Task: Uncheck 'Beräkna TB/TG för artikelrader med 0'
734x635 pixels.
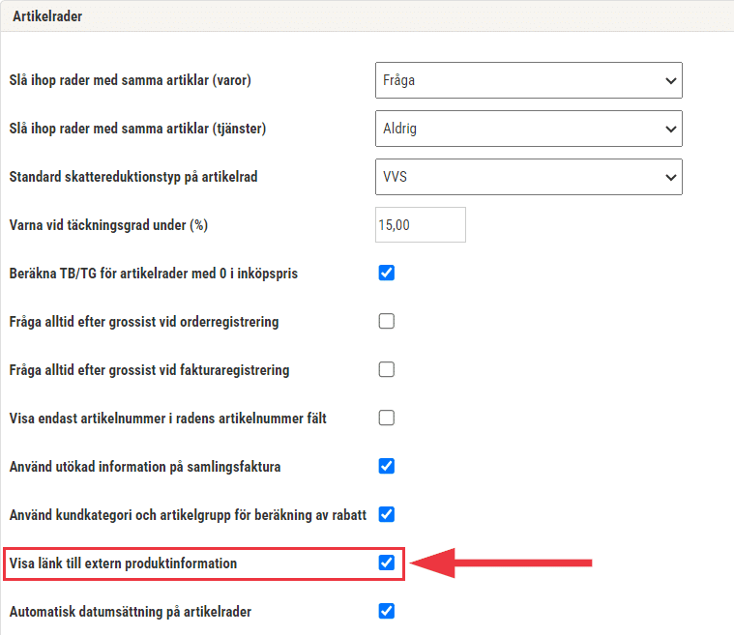Action: click(x=387, y=273)
